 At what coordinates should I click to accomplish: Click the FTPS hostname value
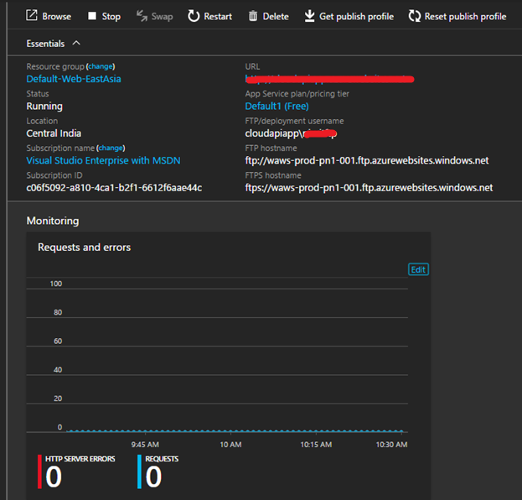[369, 188]
